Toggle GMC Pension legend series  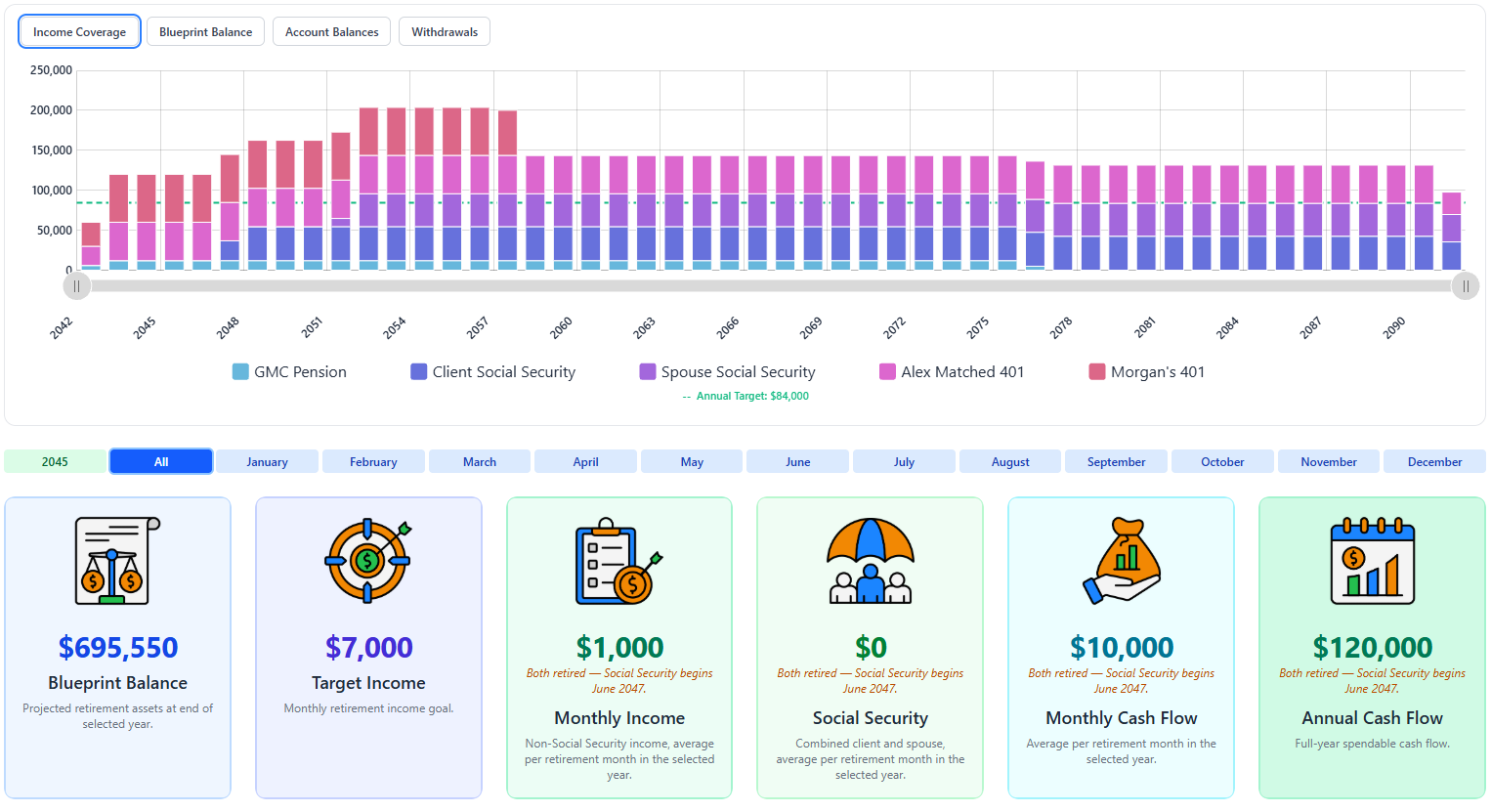tap(289, 371)
